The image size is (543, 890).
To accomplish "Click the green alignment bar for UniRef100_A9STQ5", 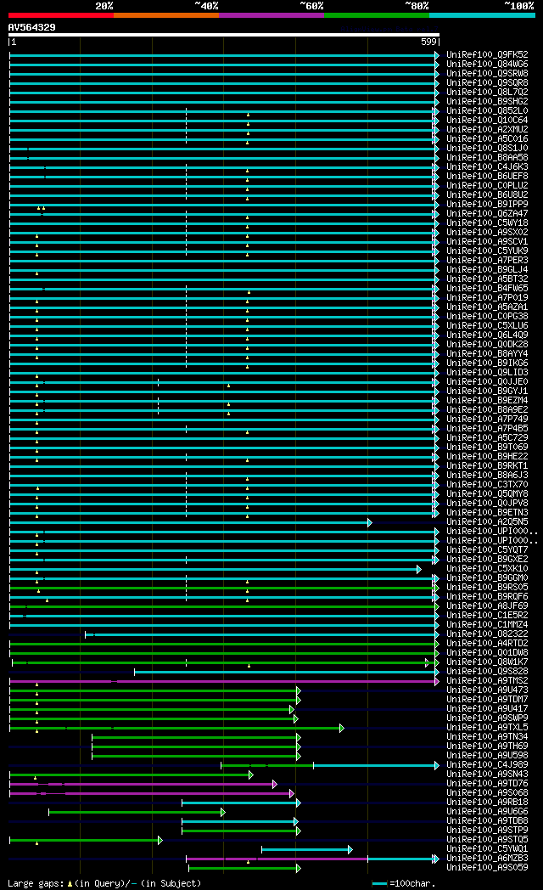I will [x=86, y=841].
